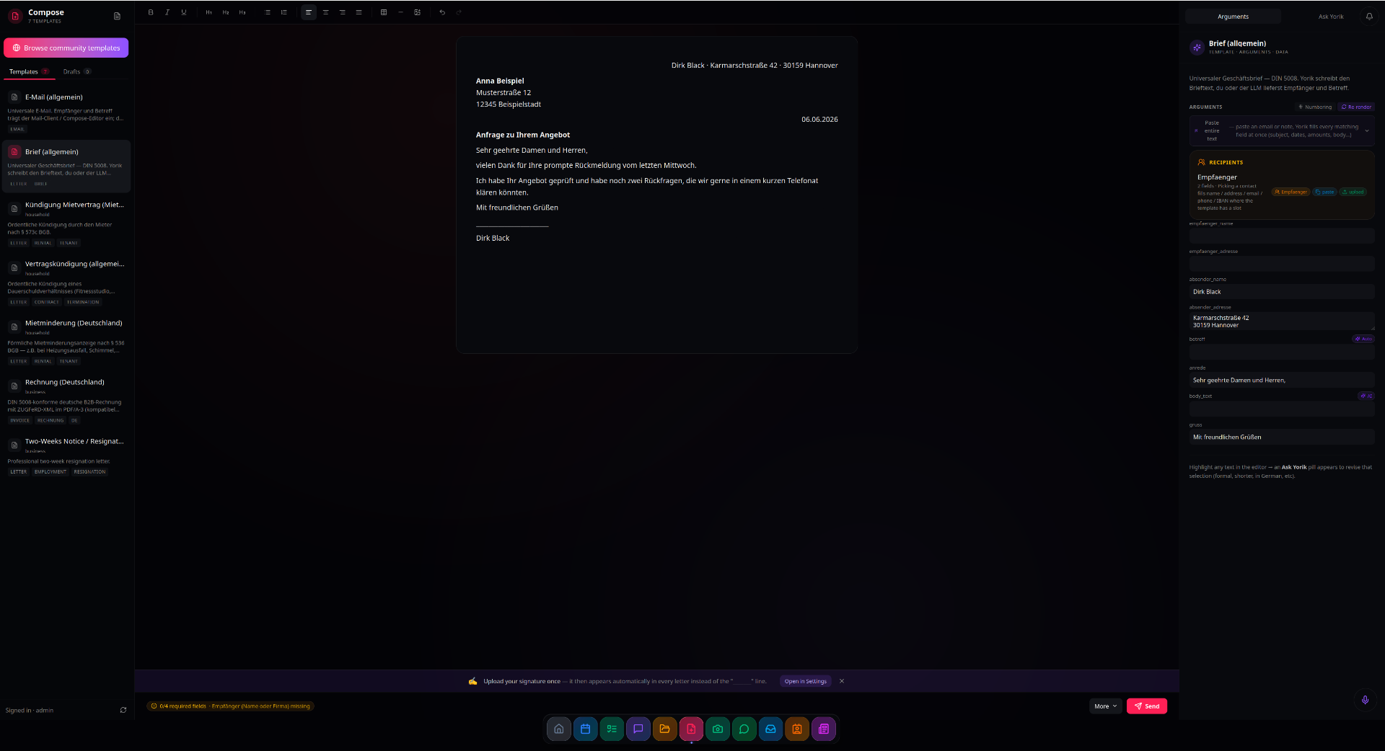Image resolution: width=1385 pixels, height=751 pixels.
Task: Insert a table from toolbar
Action: [384, 12]
